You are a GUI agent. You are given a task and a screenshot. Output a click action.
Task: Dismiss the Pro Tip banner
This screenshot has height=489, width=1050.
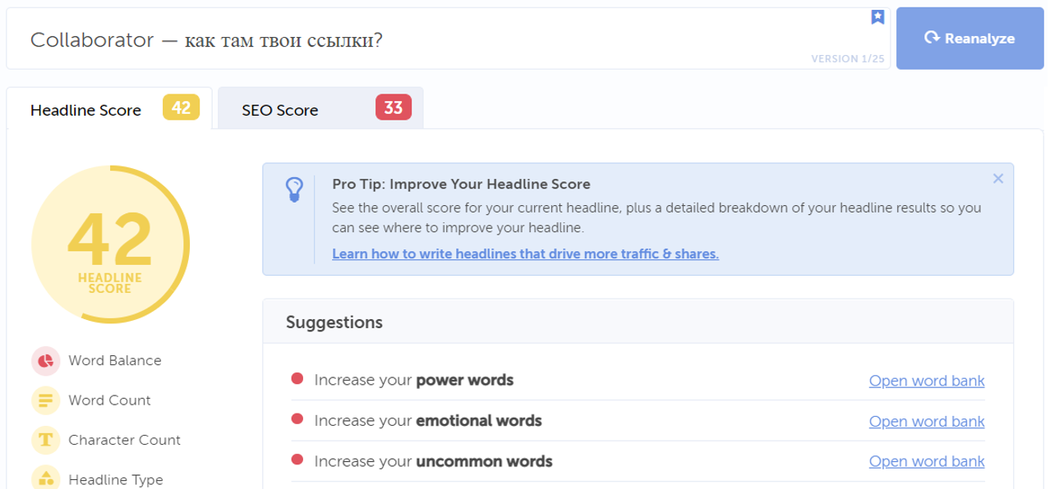[997, 179]
